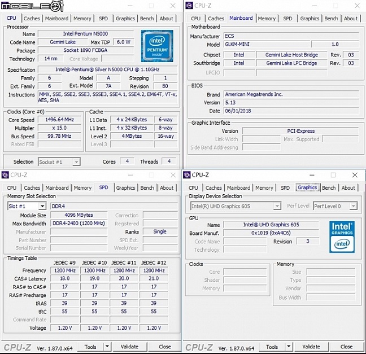Minimize the Graphics CPU-Z window
This screenshot has height=354, width=366.
pyautogui.click(x=312, y=175)
